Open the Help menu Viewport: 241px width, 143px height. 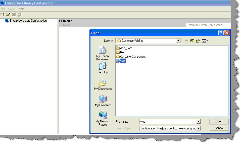pos(21,9)
